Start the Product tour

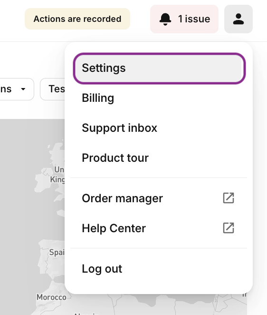[159, 158]
